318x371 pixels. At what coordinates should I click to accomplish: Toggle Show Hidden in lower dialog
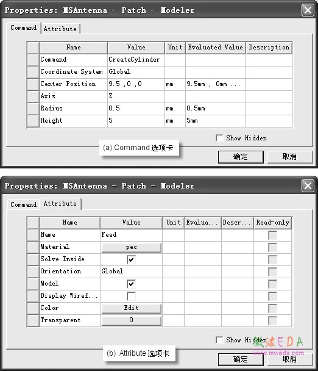pos(219,340)
